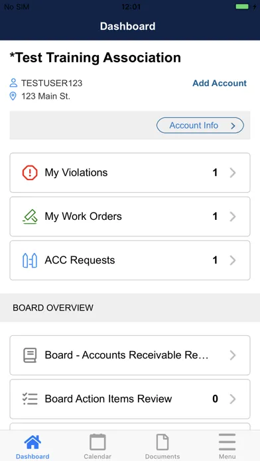Tap the Accounts Receivable book icon

pyautogui.click(x=30, y=355)
